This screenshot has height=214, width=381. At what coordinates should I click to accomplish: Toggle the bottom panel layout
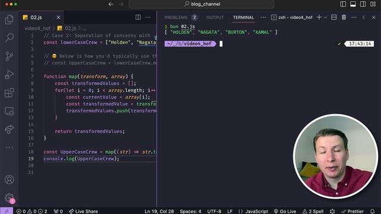point(353,4)
